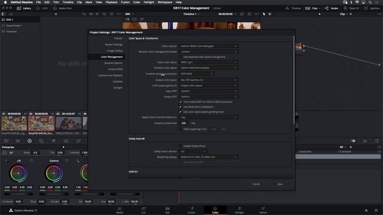Uncheck Use inverse DRT for SDR to HDR
The width and height of the screenshot is (383, 215).
181,102
